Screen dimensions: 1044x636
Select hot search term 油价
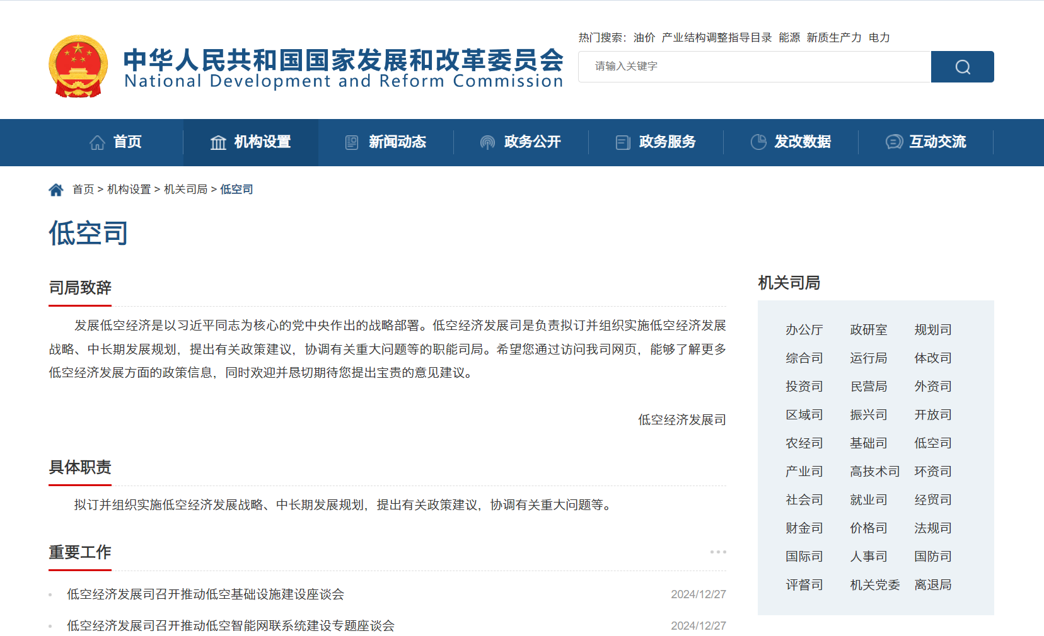click(644, 38)
